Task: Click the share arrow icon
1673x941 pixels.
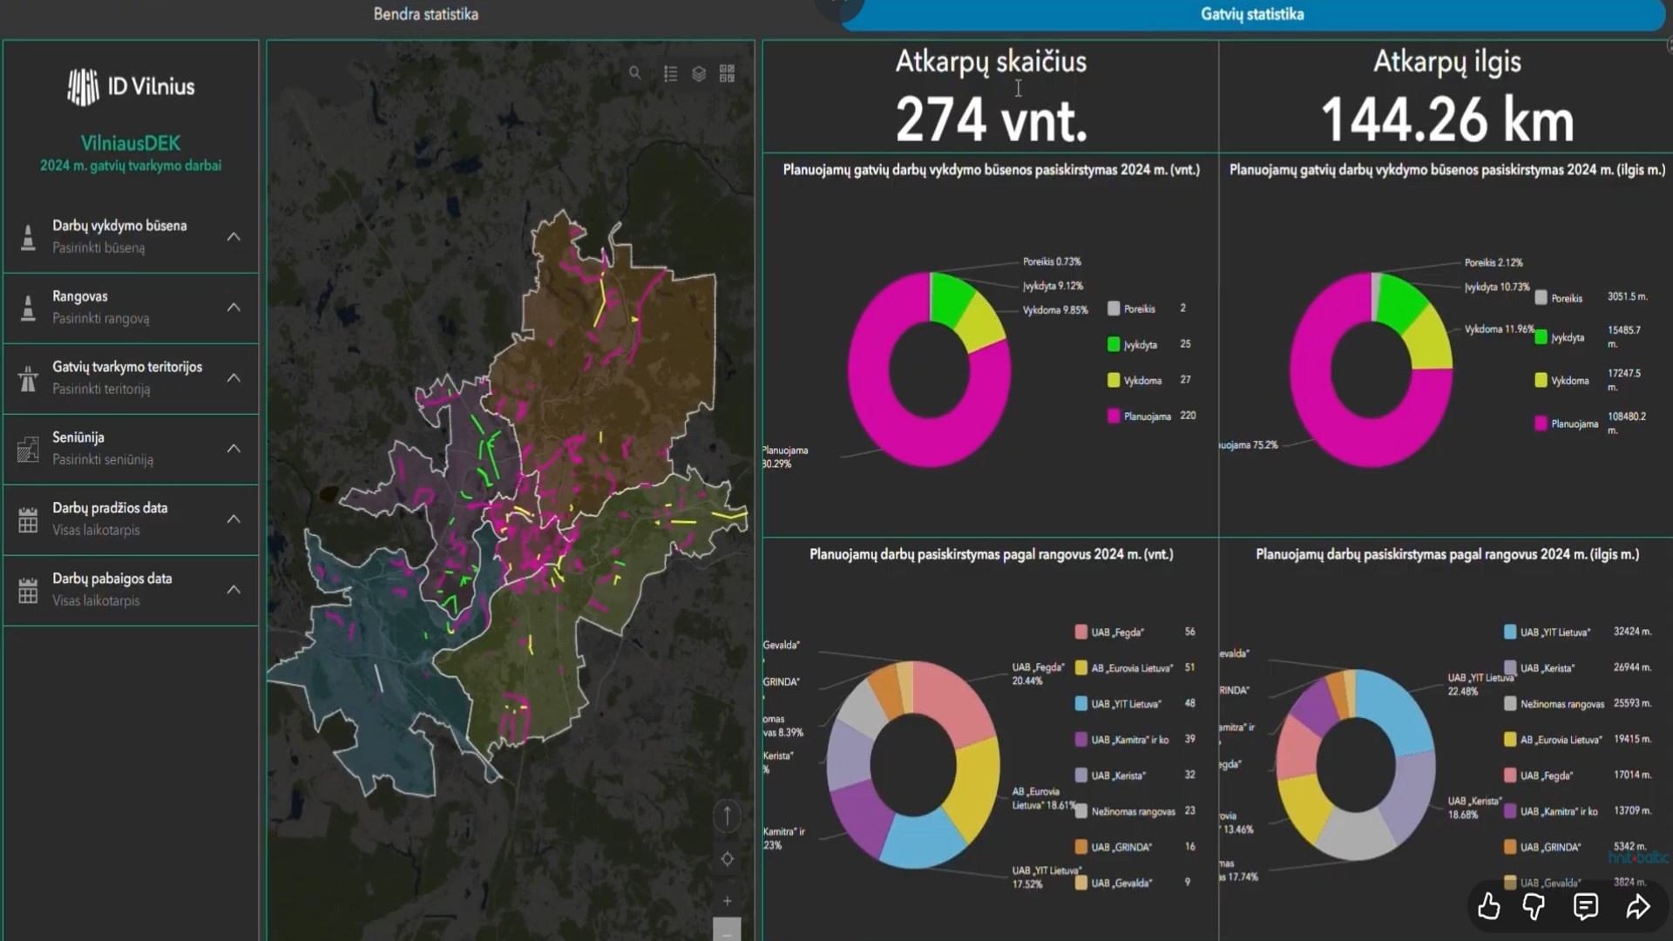Action: coord(1638,907)
